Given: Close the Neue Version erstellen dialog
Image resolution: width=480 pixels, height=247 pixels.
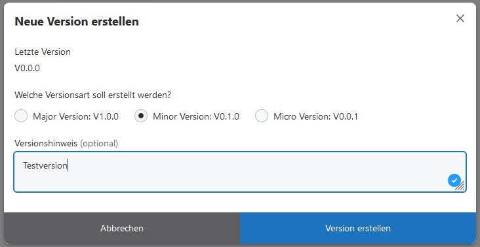Looking at the screenshot, I should tap(460, 18).
